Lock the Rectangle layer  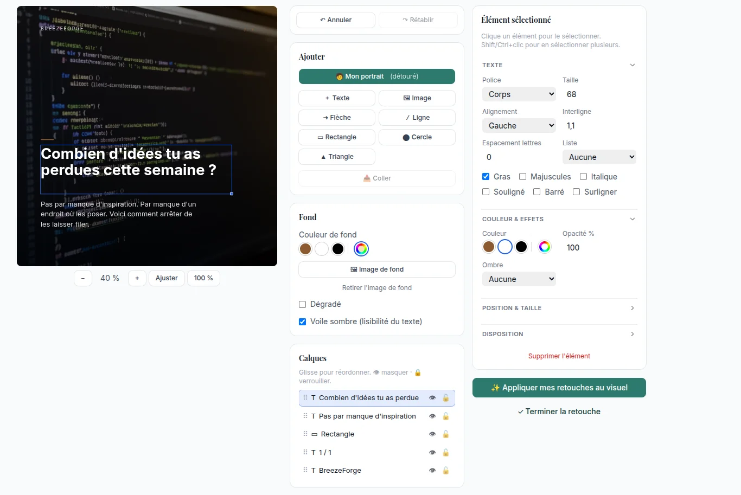(446, 434)
